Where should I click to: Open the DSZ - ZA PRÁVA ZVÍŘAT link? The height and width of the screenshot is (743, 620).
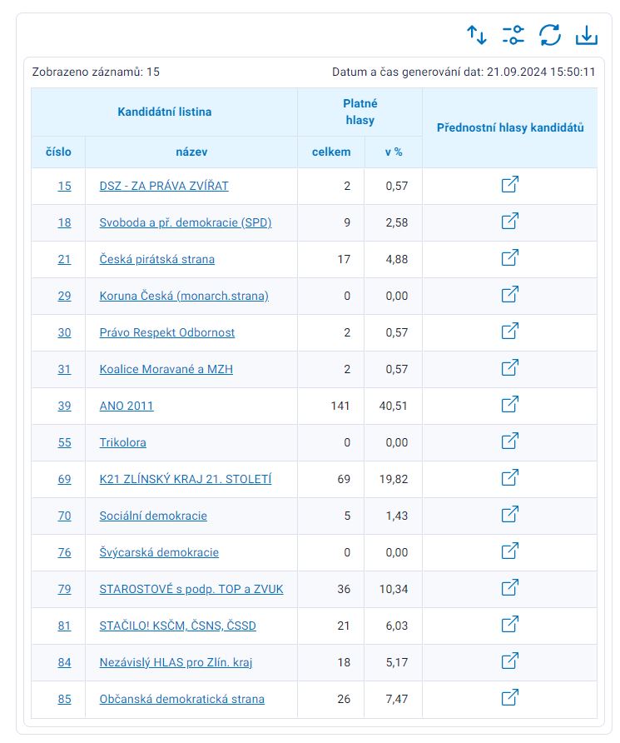point(164,186)
